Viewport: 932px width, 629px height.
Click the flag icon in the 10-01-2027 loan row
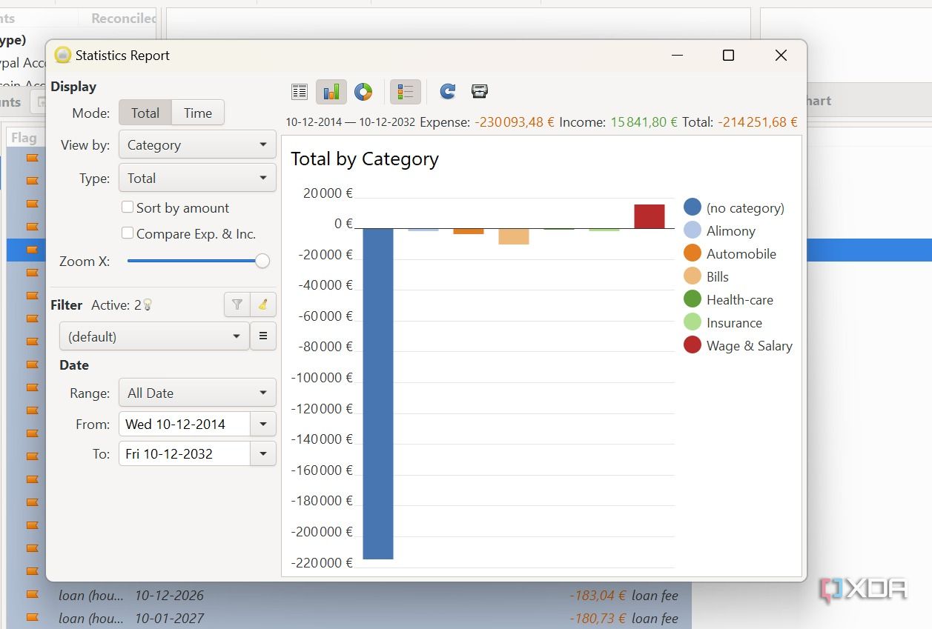32,618
